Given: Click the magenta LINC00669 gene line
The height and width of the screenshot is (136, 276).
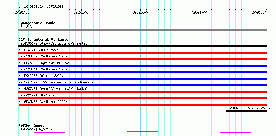Looking at the screenshot, I should pyautogui.click(x=143, y=132).
